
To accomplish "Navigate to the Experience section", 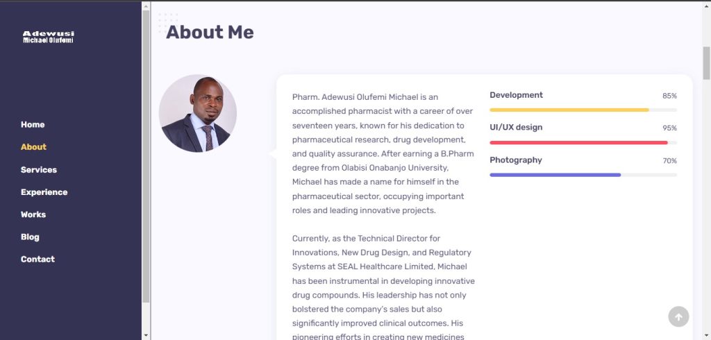I will [44, 192].
